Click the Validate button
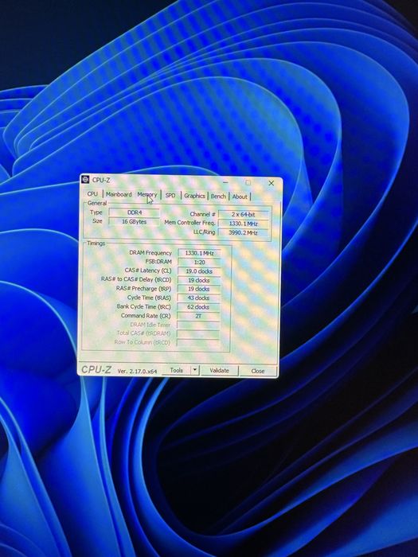Screen dimensions: 418x557 (219, 371)
